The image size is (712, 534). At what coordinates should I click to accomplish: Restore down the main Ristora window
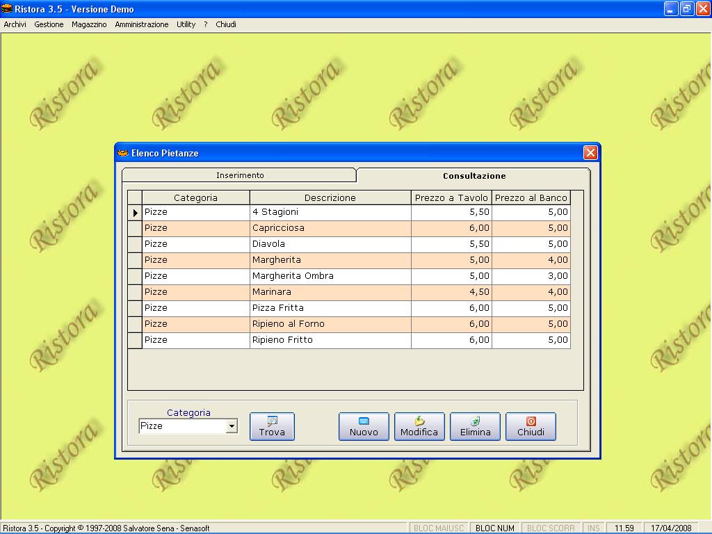(687, 8)
